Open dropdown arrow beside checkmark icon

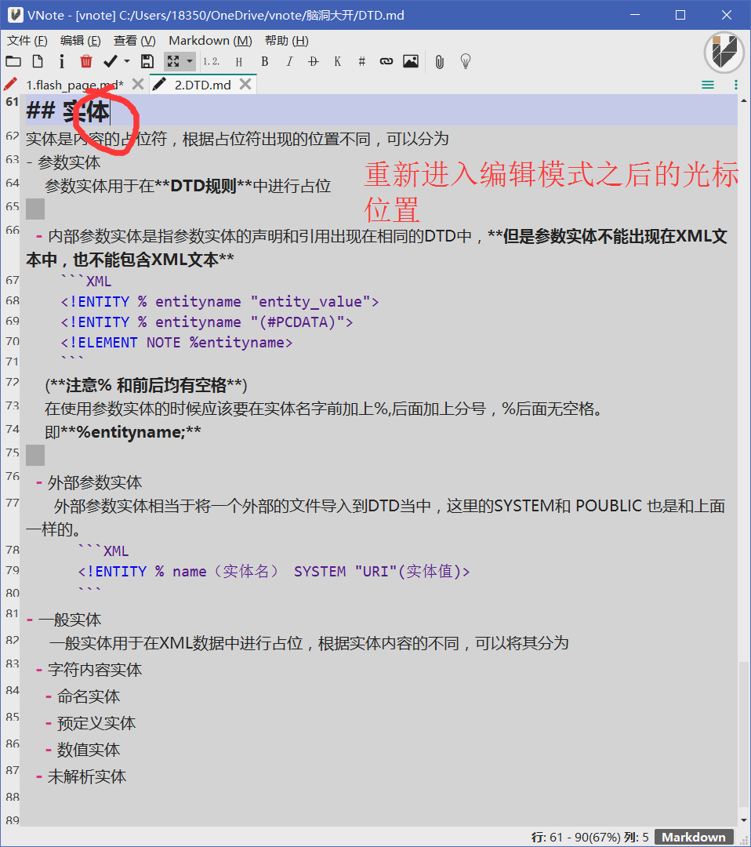127,62
